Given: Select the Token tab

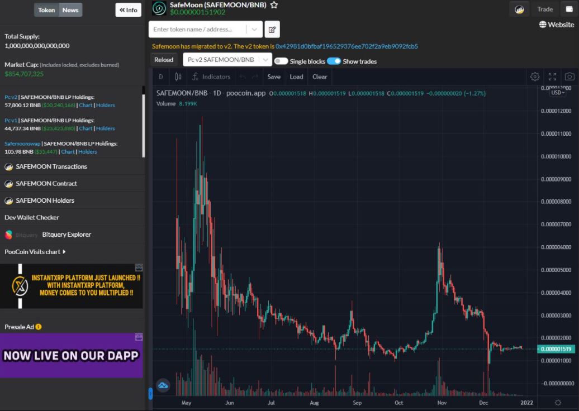Looking at the screenshot, I should point(46,9).
